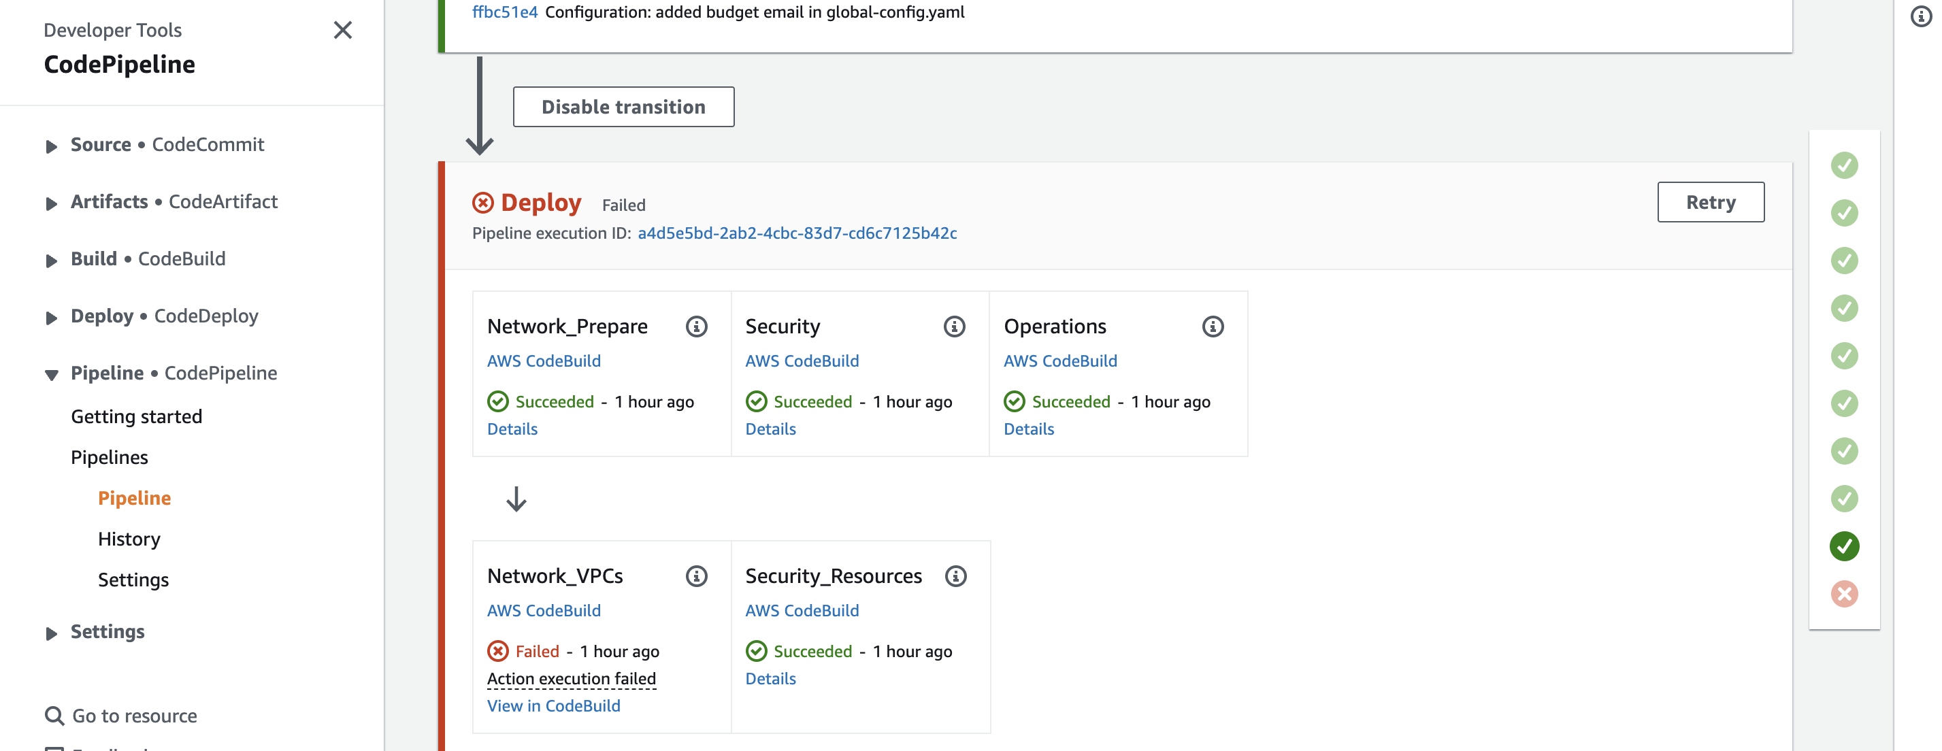The height and width of the screenshot is (751, 1942).
Task: Open info tooltip for Network_Prepare action
Action: (697, 326)
